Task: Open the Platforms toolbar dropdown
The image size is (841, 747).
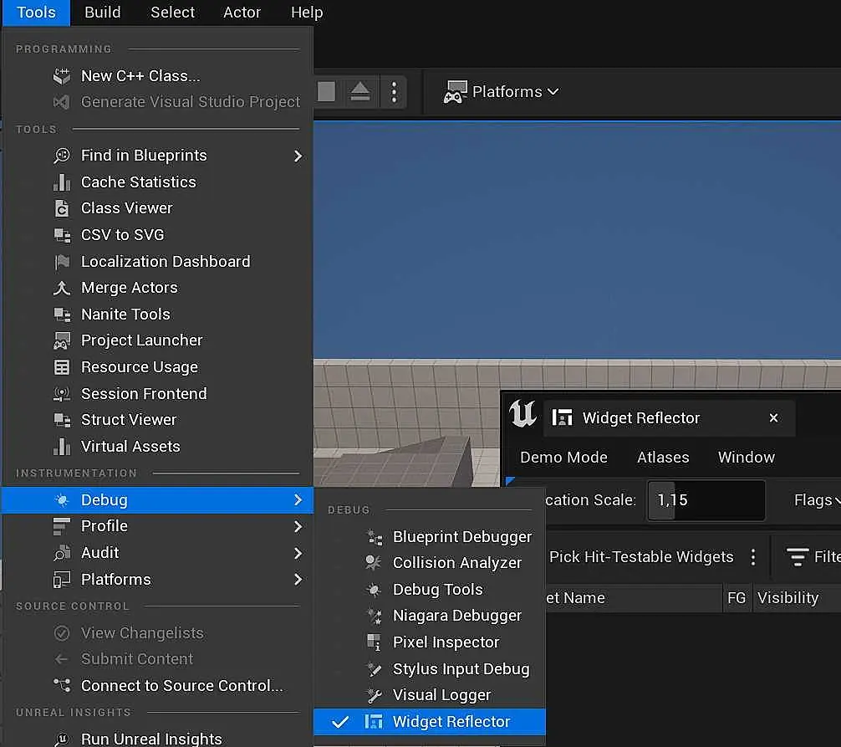Action: [x=502, y=92]
